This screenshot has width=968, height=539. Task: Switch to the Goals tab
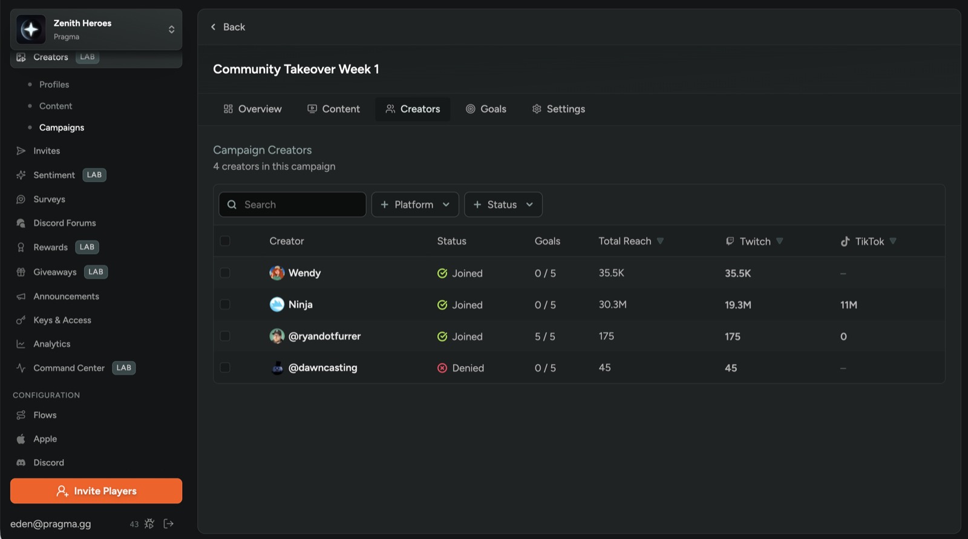pos(486,109)
